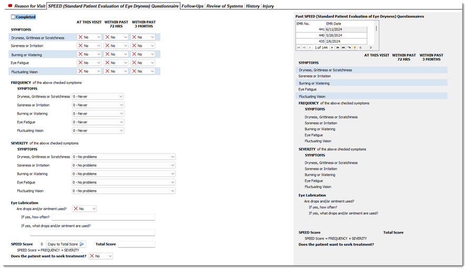Viewport: 467px width, 270px height.
Task: Open drops and/or ointment used dropdown
Action: click(x=85, y=209)
